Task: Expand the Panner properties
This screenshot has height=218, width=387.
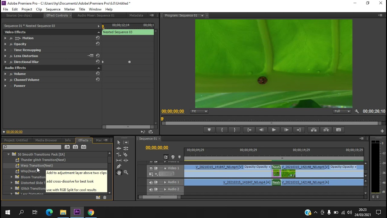Action: coord(5,86)
